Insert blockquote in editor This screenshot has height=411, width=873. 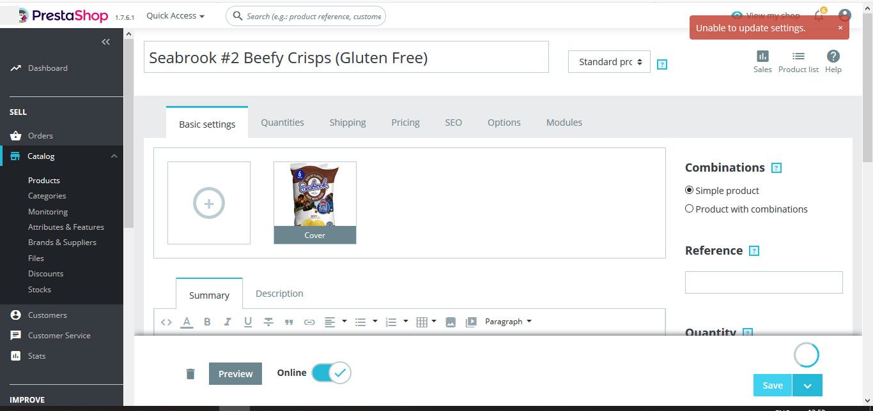(289, 322)
